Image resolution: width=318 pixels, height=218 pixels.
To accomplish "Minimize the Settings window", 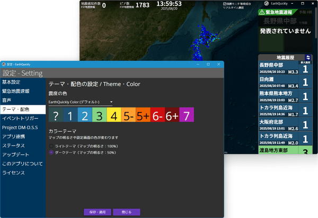I will click(198, 65).
